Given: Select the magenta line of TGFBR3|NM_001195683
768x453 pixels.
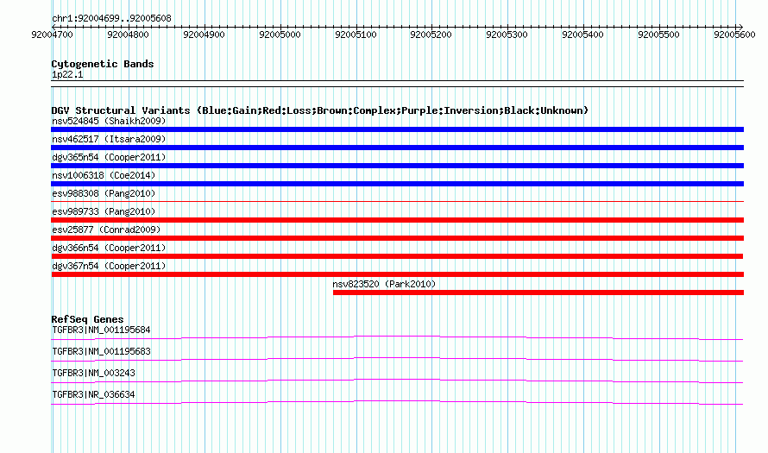Looking at the screenshot, I should click(397, 359).
